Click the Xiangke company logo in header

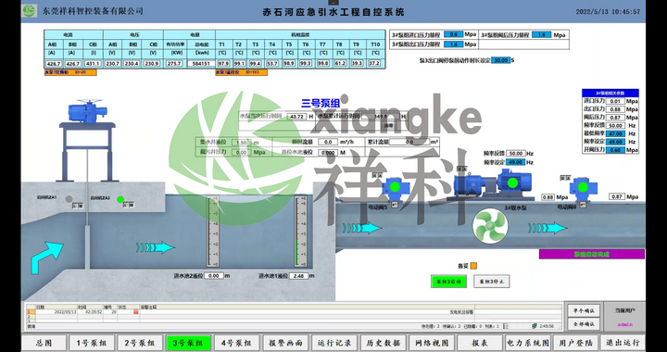point(30,11)
